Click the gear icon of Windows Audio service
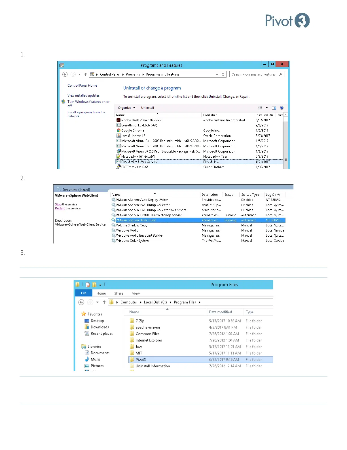The width and height of the screenshot is (347, 450). (x=113, y=230)
